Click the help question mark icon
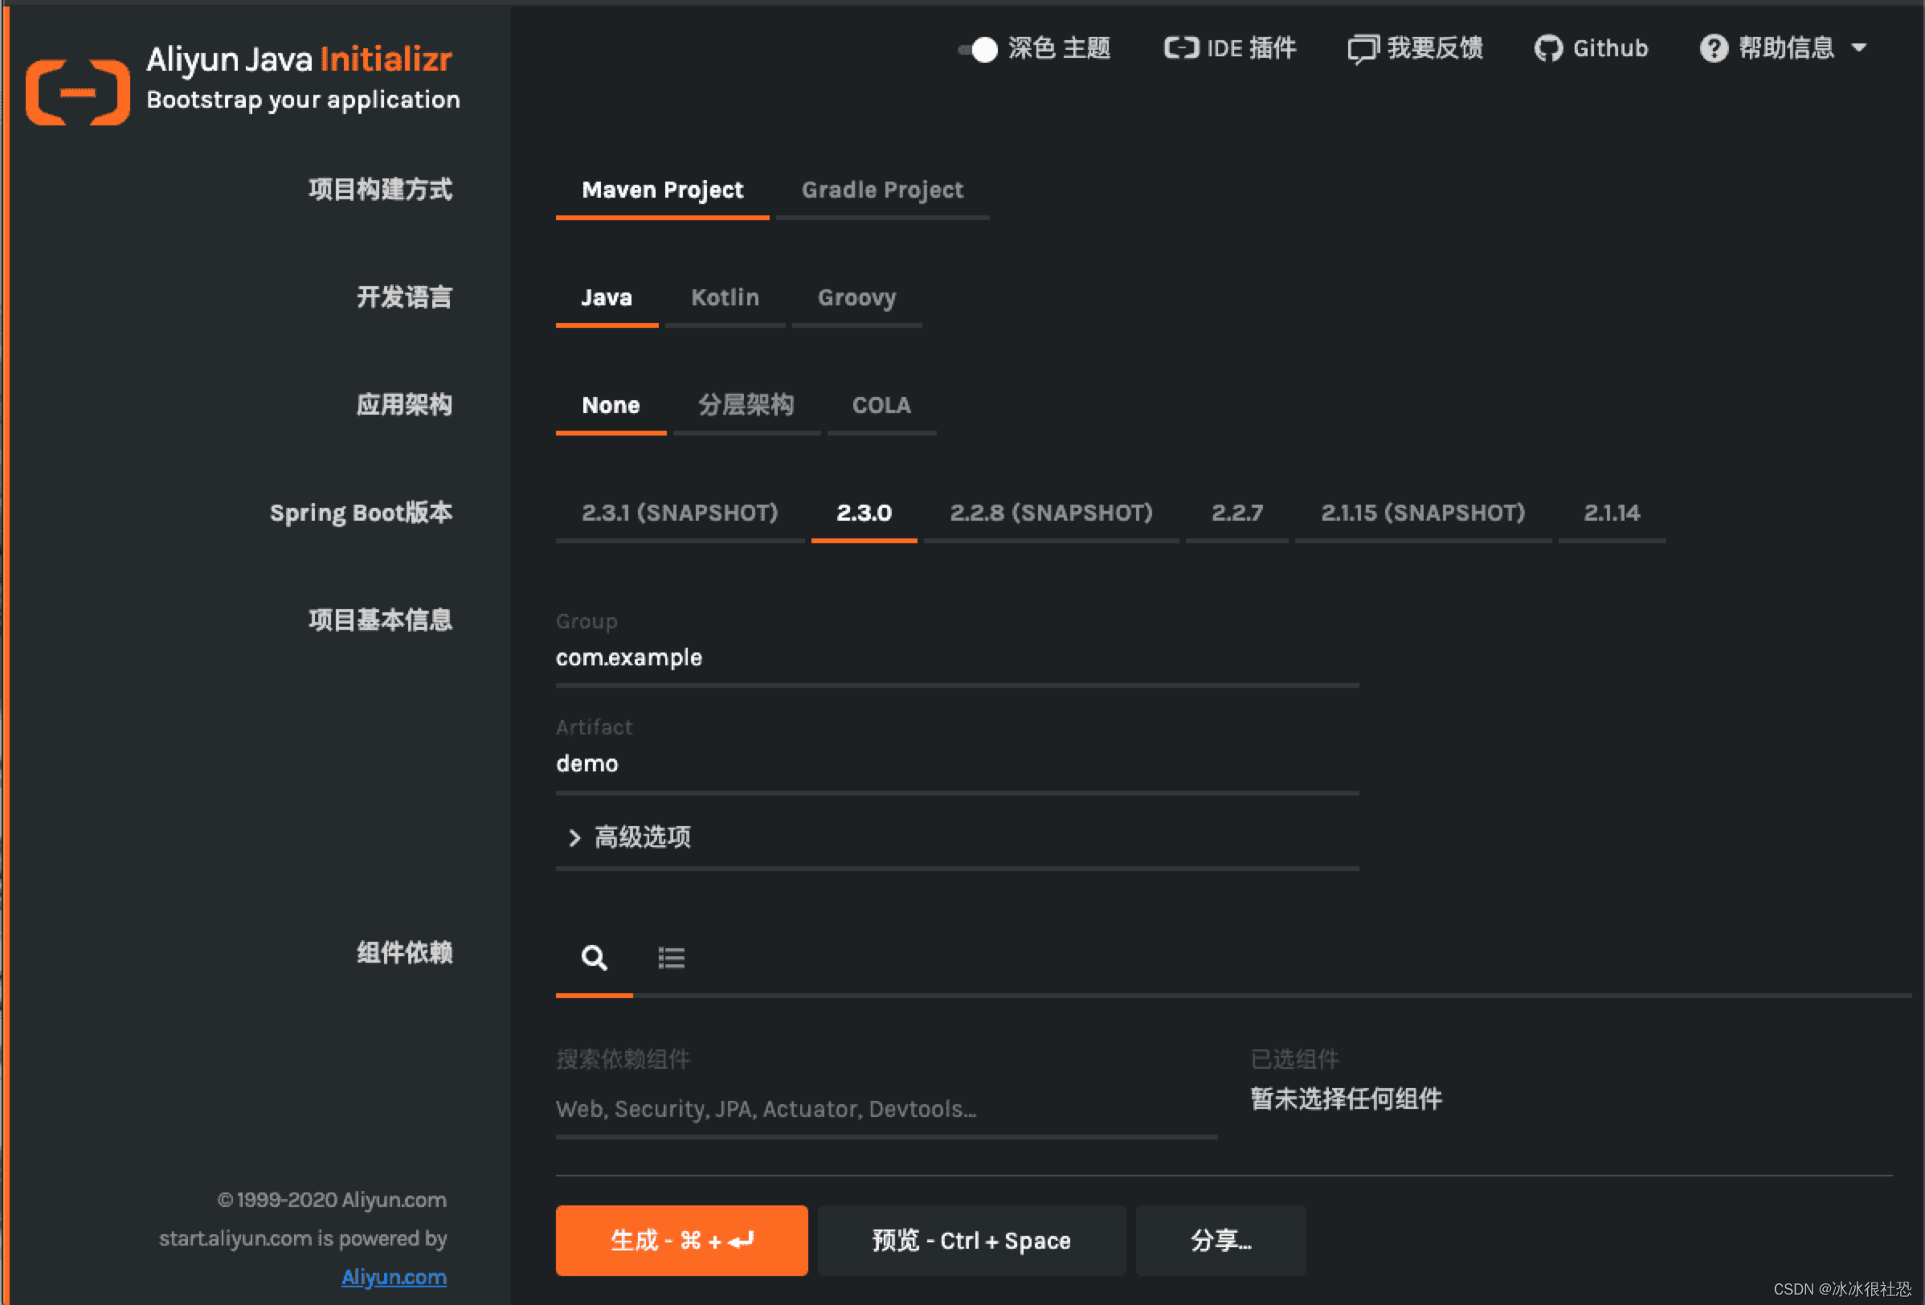 click(x=1714, y=49)
